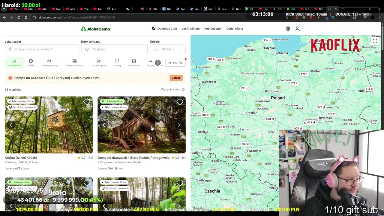Viewport: 384px width, 216px height.
Task: Select the W góry category
Action: [x=151, y=62]
